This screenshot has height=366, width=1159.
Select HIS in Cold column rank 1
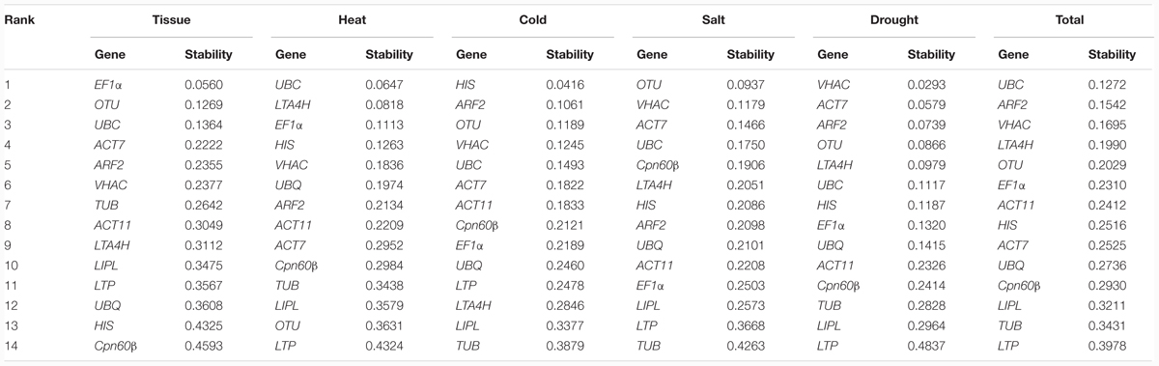coord(465,85)
